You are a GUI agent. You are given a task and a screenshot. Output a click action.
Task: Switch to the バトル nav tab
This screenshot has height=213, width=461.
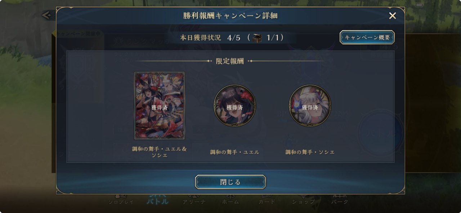[157, 201]
